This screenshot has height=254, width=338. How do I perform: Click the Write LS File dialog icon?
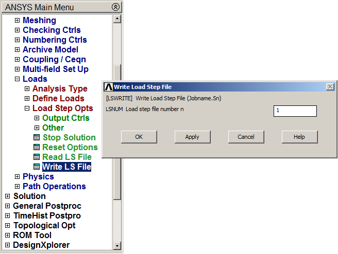37,167
